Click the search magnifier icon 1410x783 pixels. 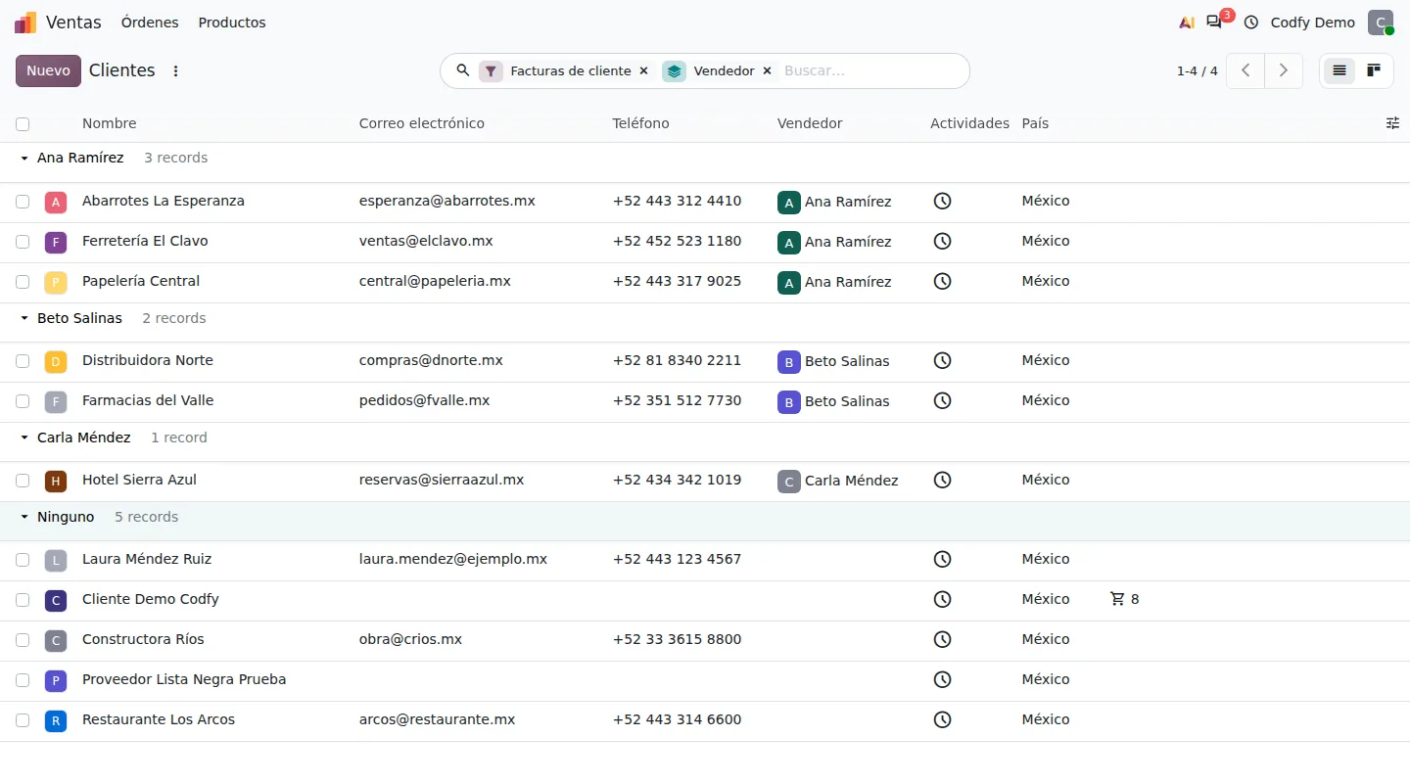point(463,70)
